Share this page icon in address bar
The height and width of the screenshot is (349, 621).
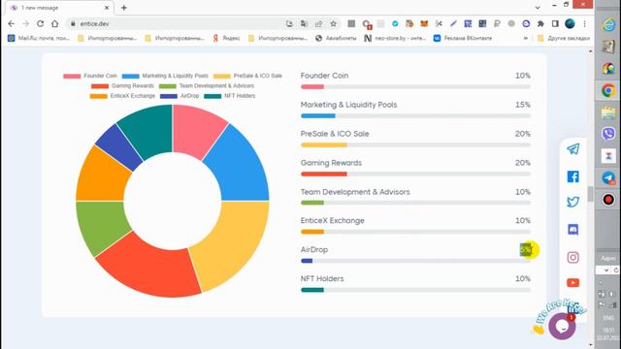(x=319, y=23)
